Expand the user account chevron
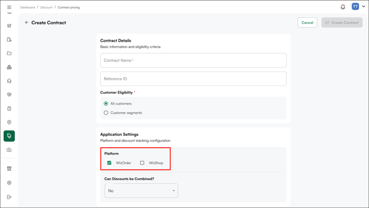The image size is (369, 208). [363, 7]
